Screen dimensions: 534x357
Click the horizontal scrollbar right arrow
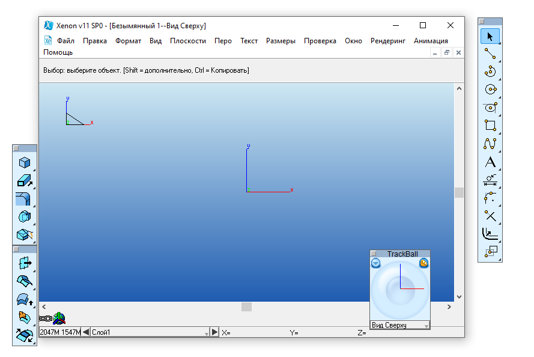click(x=449, y=307)
